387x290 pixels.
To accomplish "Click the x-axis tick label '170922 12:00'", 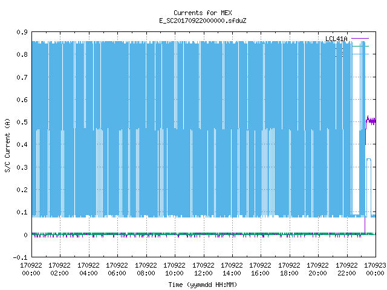I will pos(203,269).
